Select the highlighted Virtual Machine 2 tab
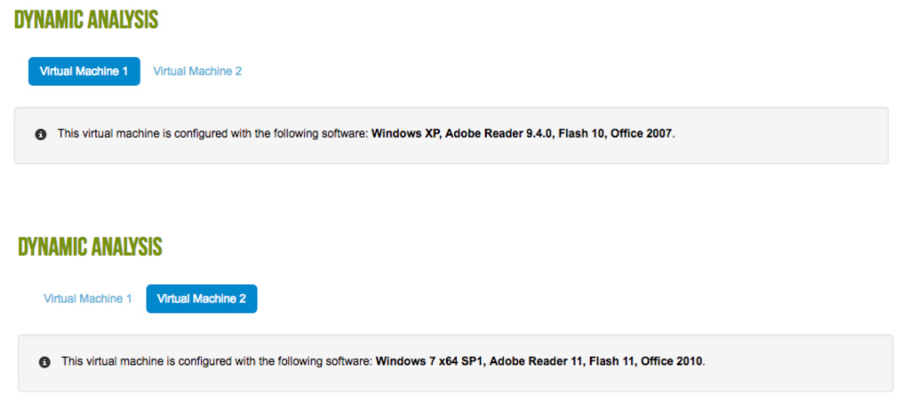This screenshot has width=910, height=403. click(202, 299)
